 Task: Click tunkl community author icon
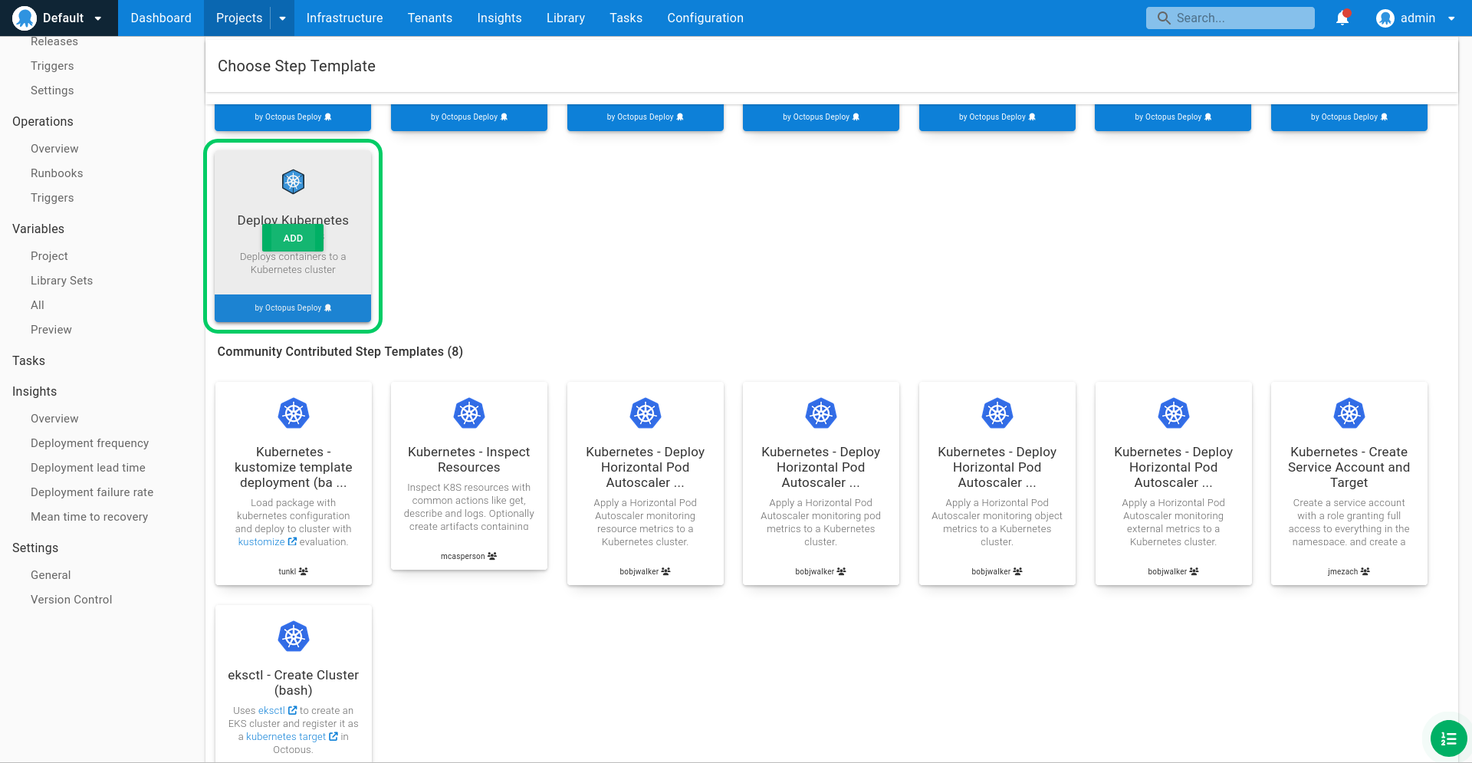[x=304, y=571]
